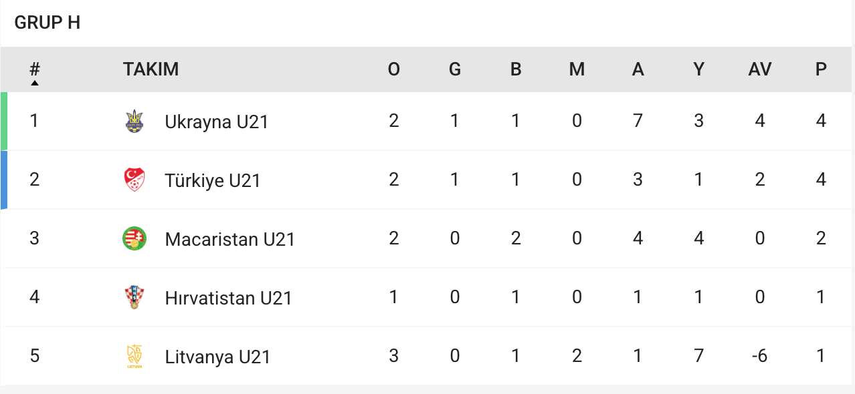Click the Hırvatistan U21 team crest
855x394 pixels.
point(134,297)
